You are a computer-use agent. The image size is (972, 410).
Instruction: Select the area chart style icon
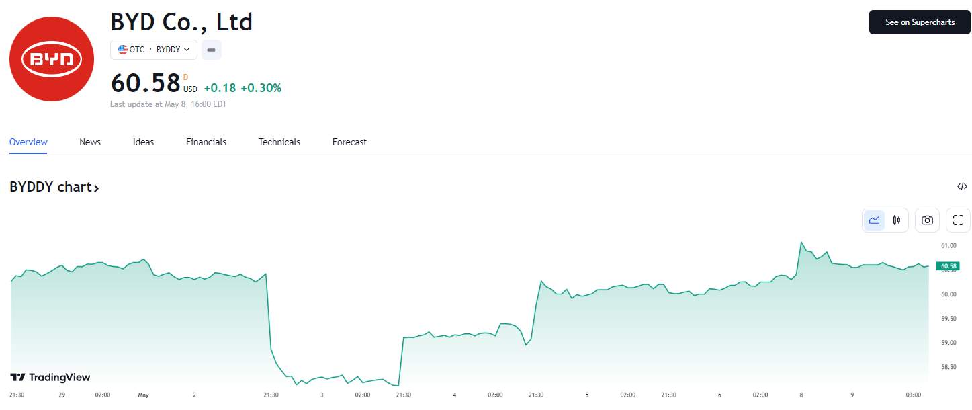(x=874, y=220)
